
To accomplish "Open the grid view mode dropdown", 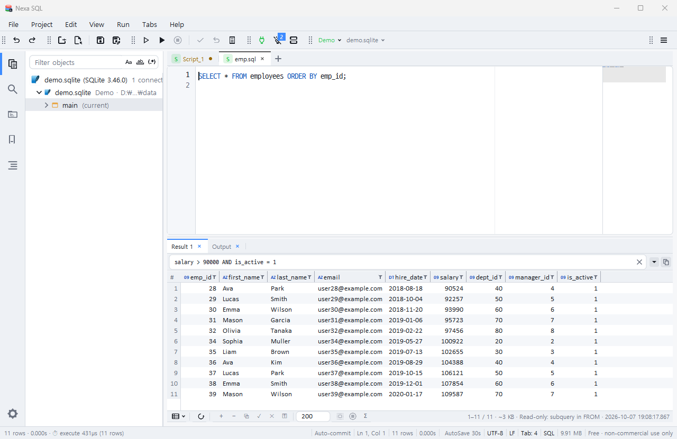I will point(179,416).
